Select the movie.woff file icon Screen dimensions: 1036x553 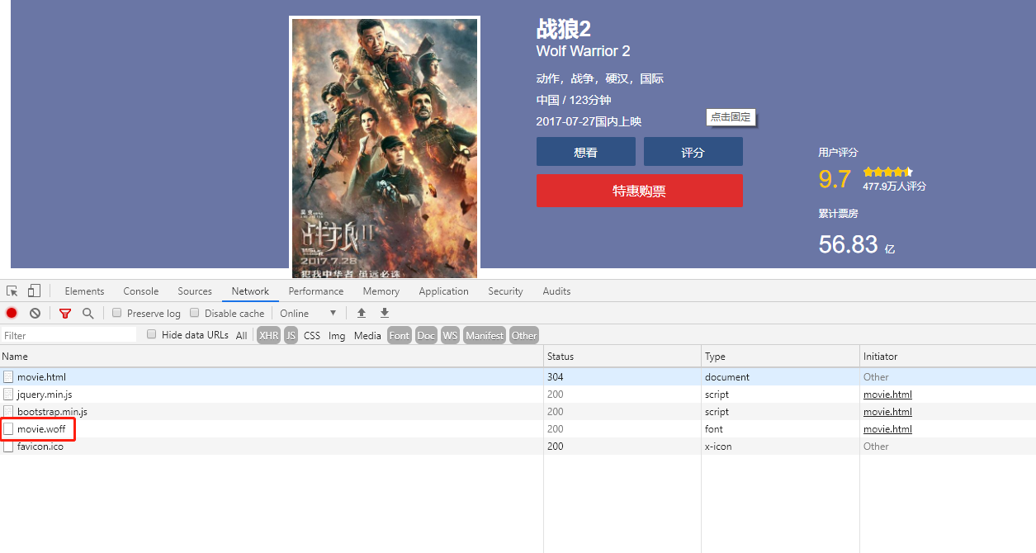point(8,429)
